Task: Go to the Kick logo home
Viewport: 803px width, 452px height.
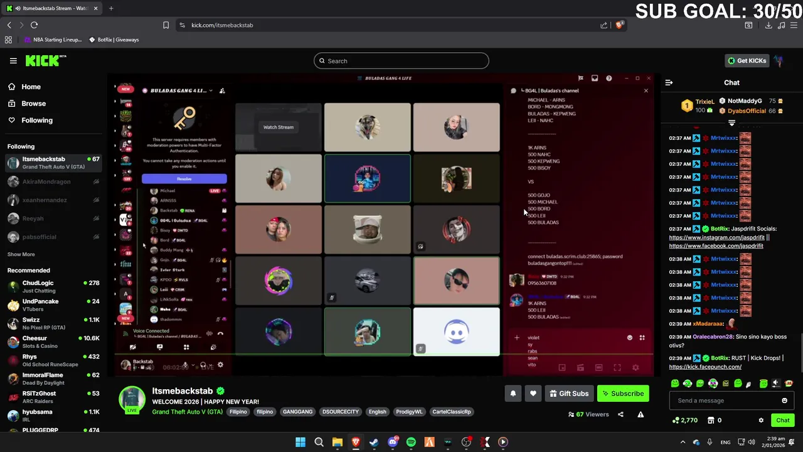Action: 46,61
